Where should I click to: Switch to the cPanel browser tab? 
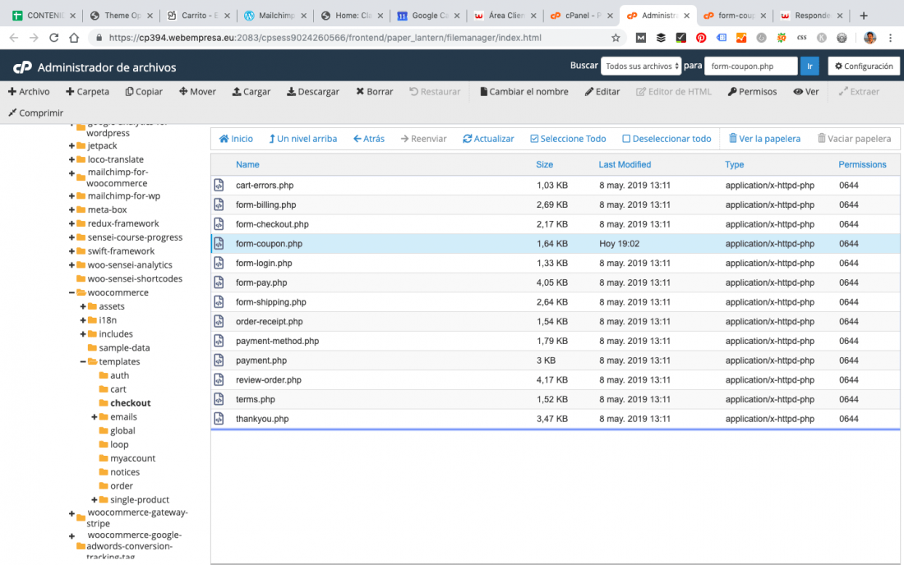[x=581, y=16]
